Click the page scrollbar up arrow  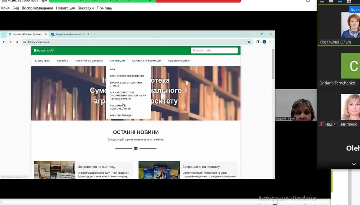(x=273, y=48)
